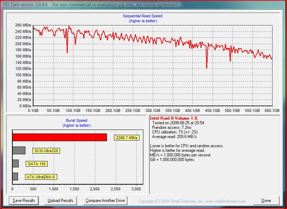Click the Save Results button

(x=24, y=201)
